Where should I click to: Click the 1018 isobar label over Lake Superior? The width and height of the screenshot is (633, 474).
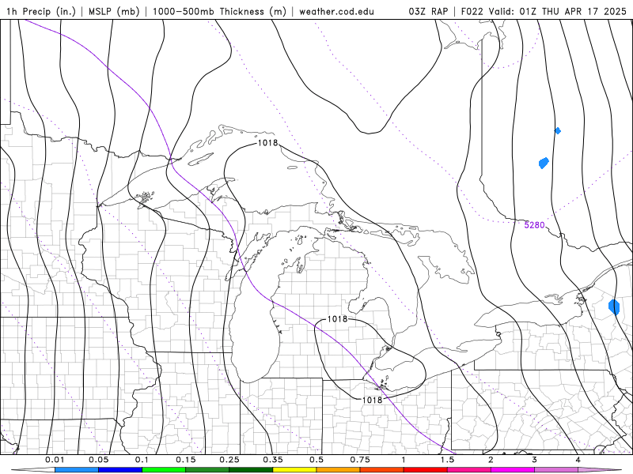click(x=267, y=143)
